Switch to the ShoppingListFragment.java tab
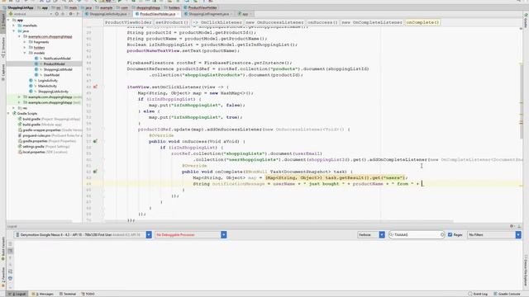This screenshot has height=297, width=529. (208, 14)
